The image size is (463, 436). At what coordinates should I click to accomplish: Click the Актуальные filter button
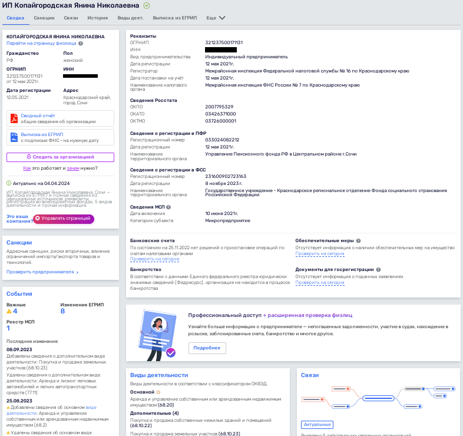[317, 425]
